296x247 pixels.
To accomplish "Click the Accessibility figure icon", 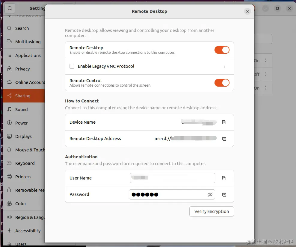I will (9, 231).
